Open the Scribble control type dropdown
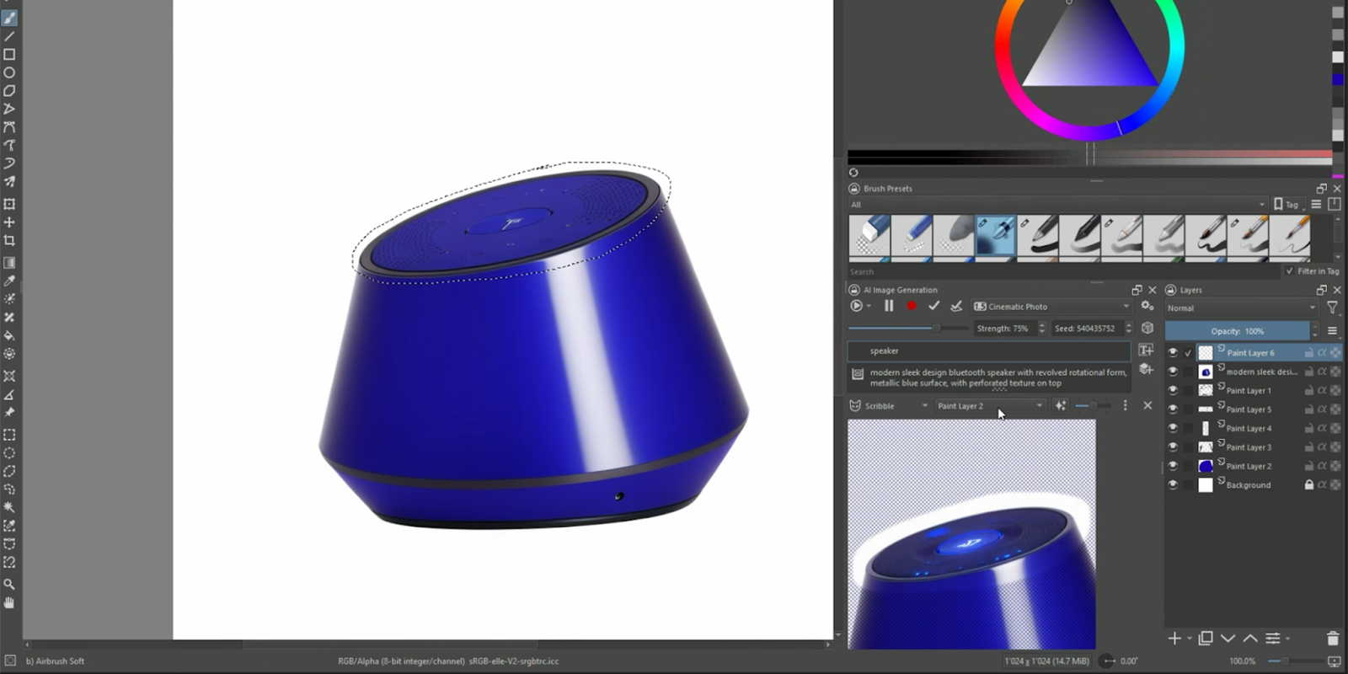 pyautogui.click(x=889, y=406)
